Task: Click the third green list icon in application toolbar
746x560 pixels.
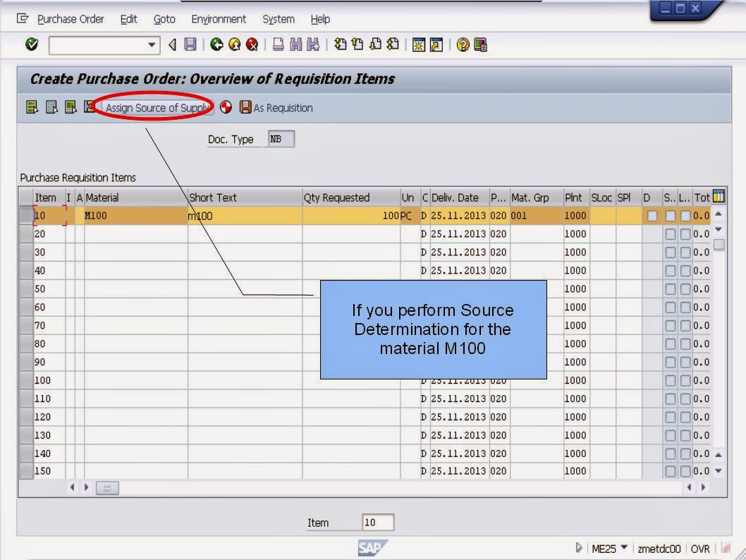Action: [71, 107]
